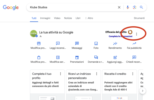
Task: Clear the search box text
Action: tap(119, 7)
